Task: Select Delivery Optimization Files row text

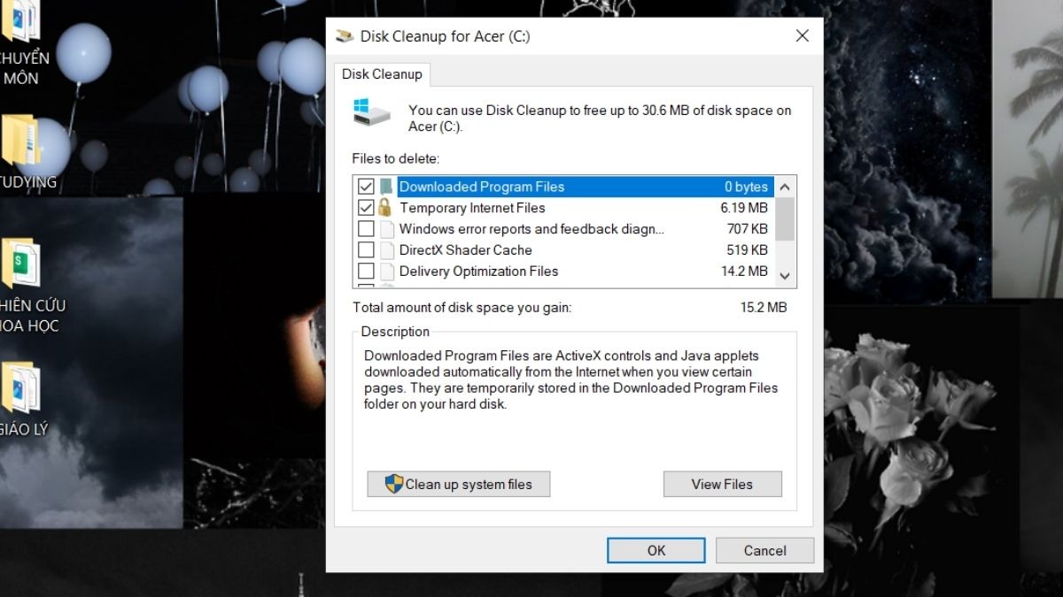Action: click(x=479, y=272)
